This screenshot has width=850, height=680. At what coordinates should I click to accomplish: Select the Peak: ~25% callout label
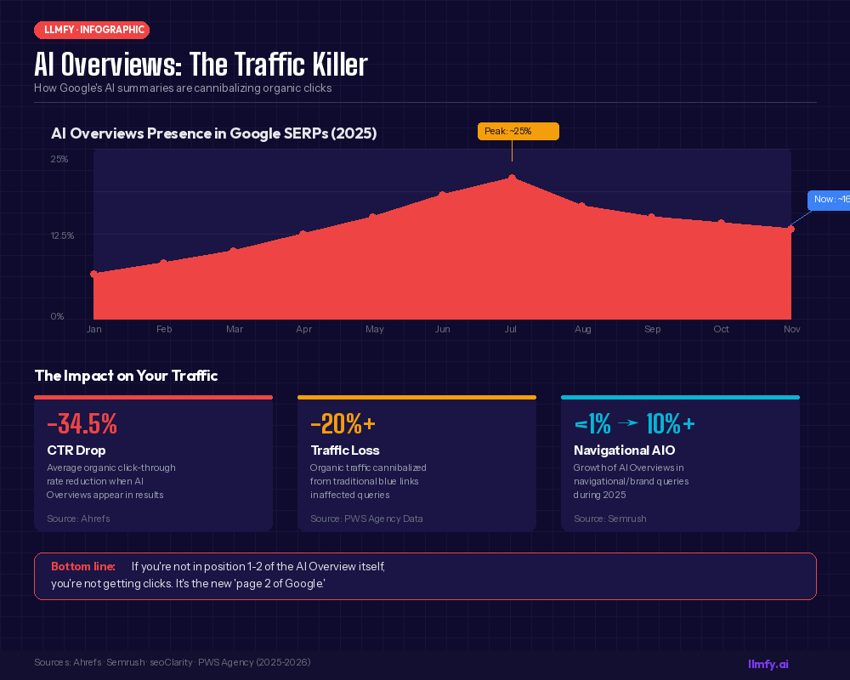[518, 131]
